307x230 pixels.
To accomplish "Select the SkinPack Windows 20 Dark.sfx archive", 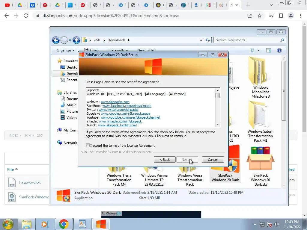I will [261, 166].
